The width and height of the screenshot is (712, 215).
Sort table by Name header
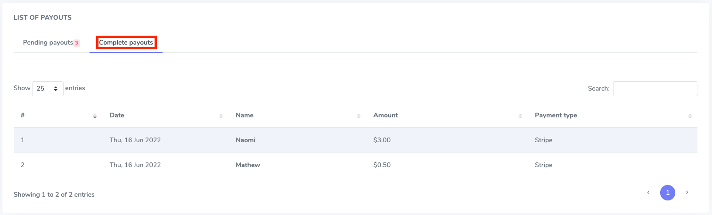[245, 115]
